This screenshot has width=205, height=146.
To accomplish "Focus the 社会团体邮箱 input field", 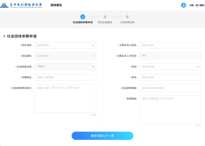I will (x=170, y=88).
